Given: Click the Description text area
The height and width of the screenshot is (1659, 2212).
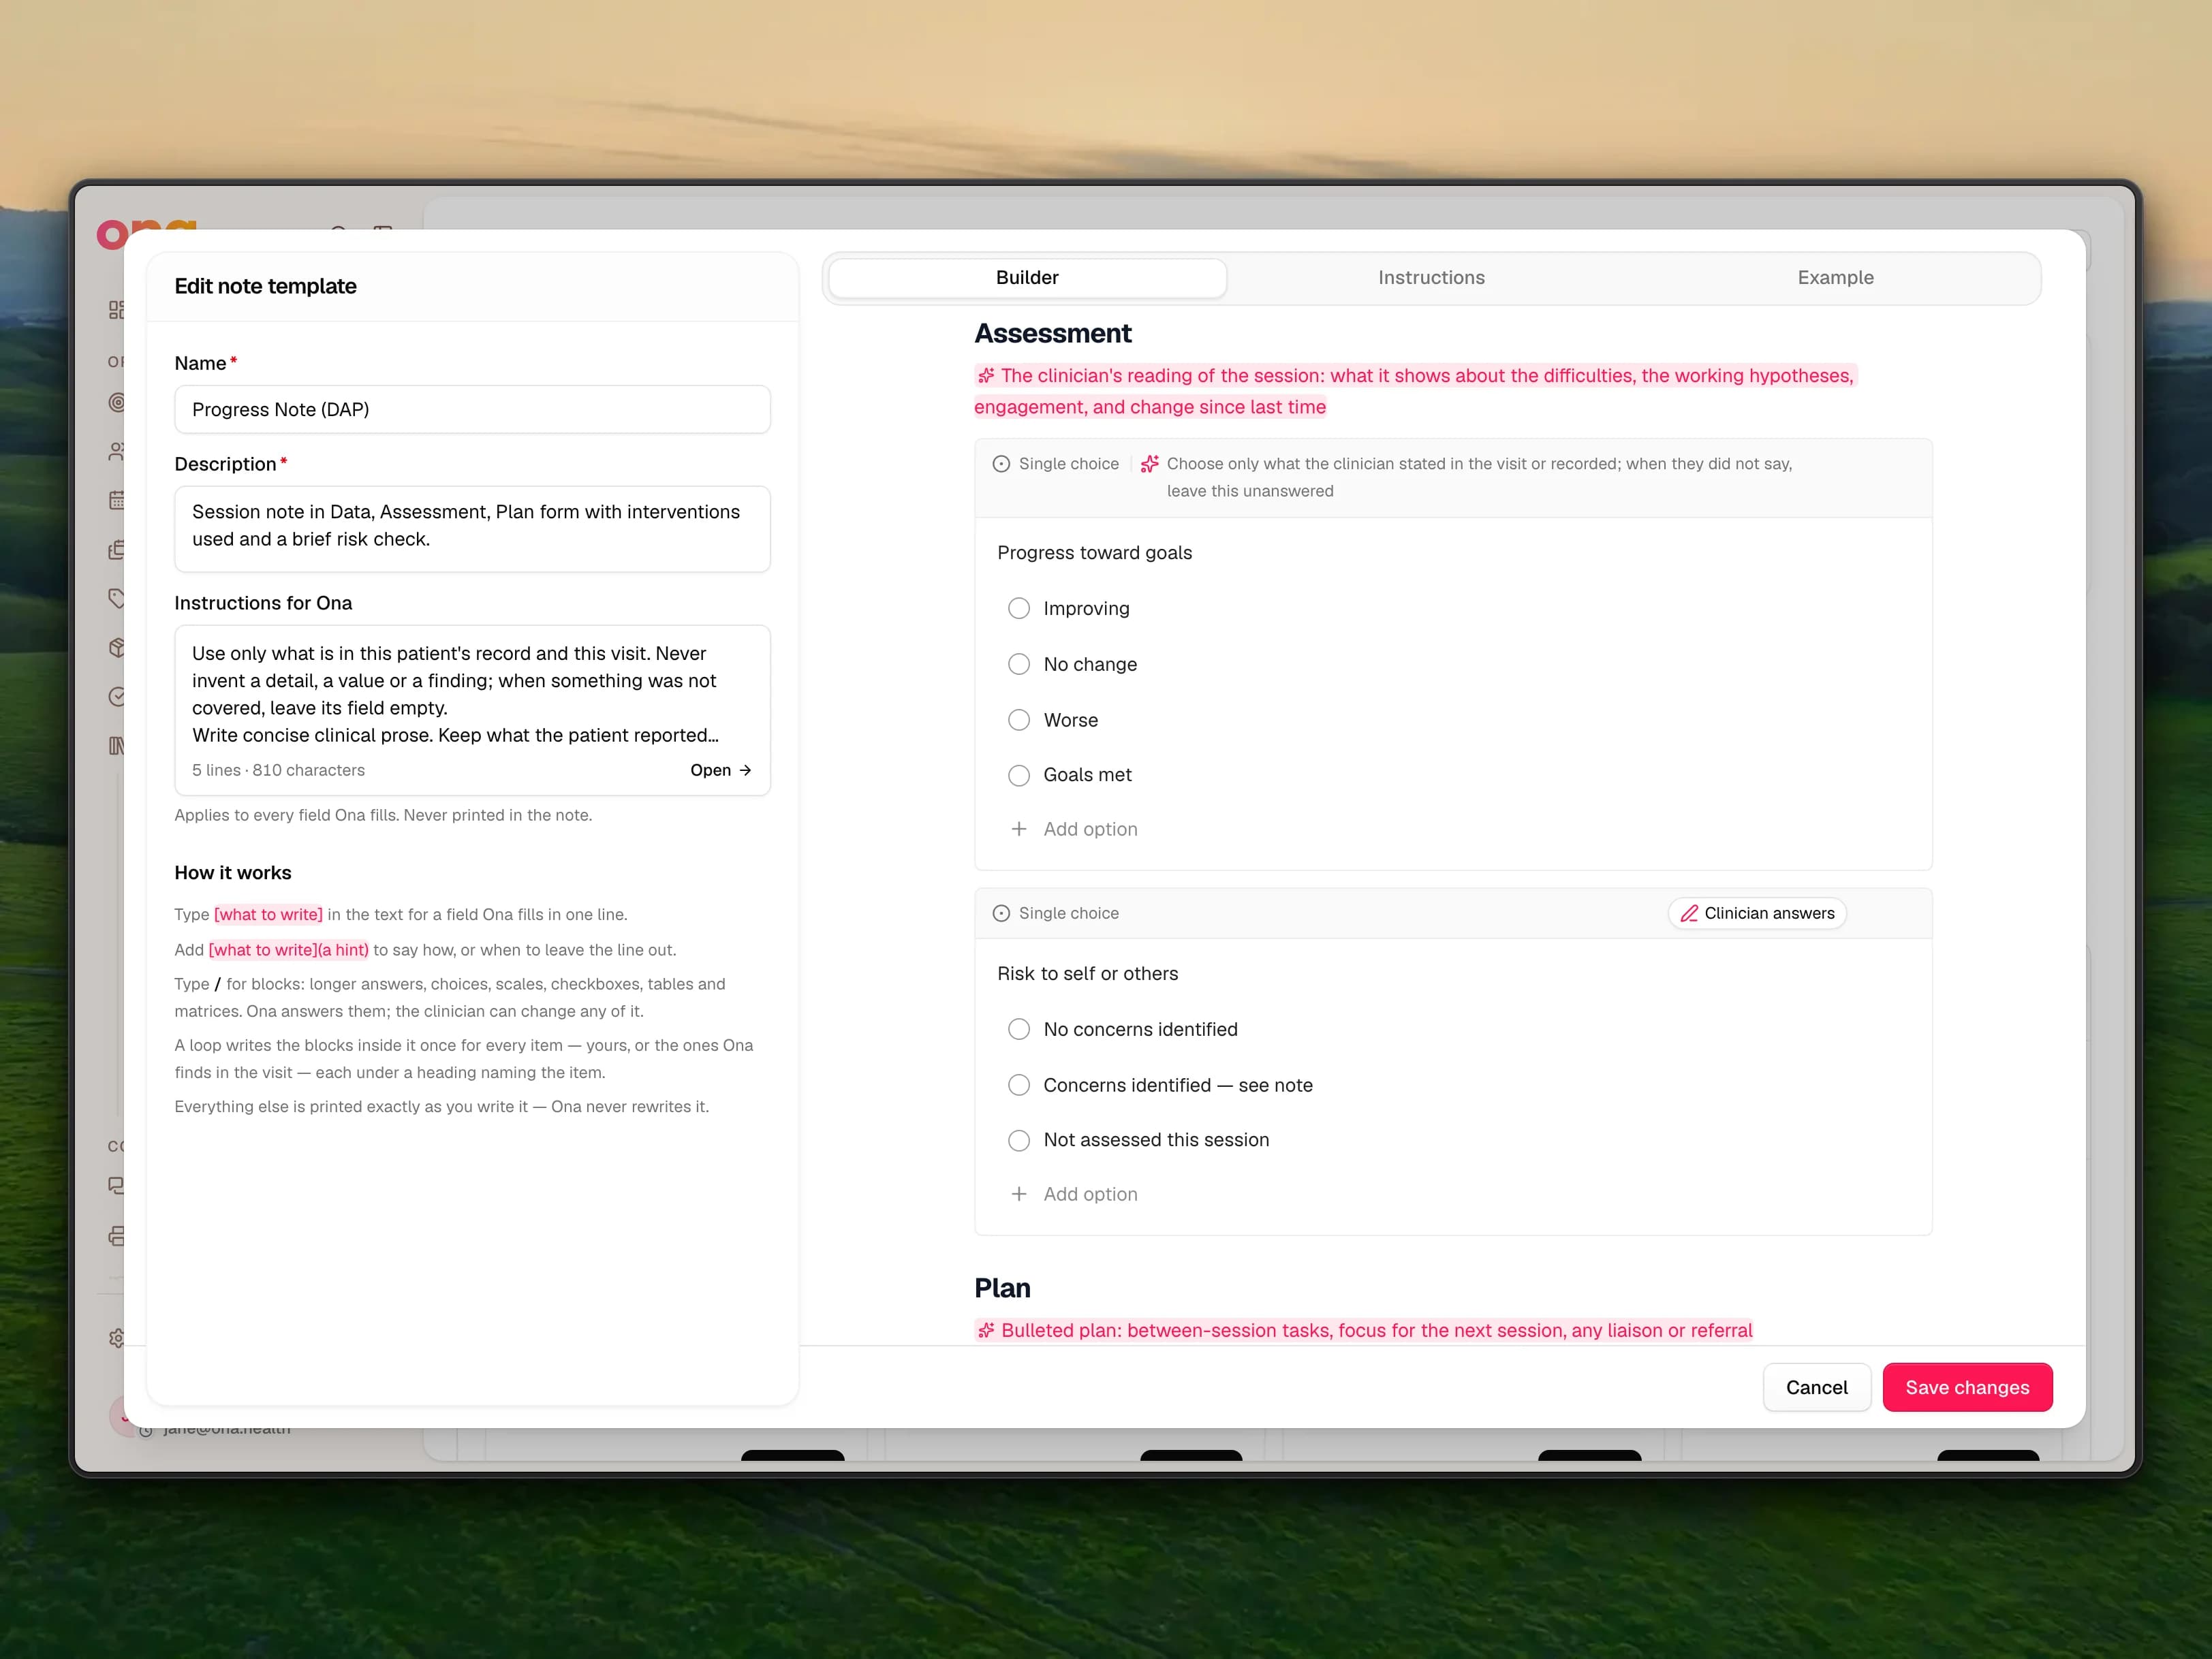Looking at the screenshot, I should 472,528.
